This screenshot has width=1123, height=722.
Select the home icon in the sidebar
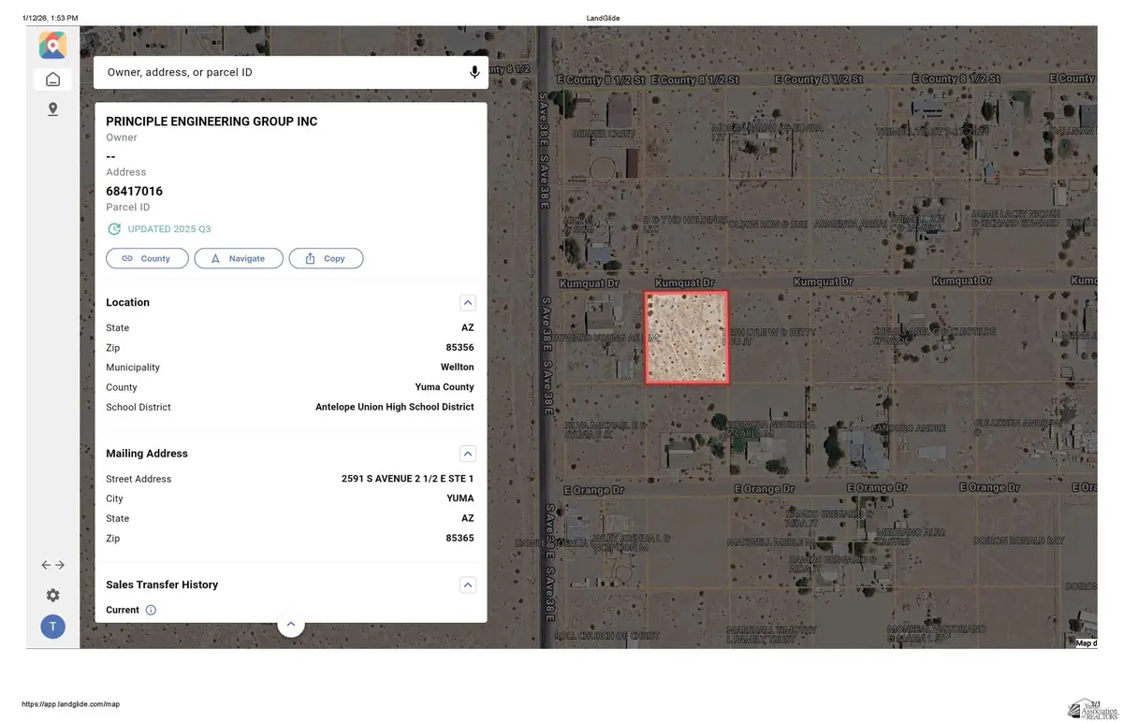52,79
